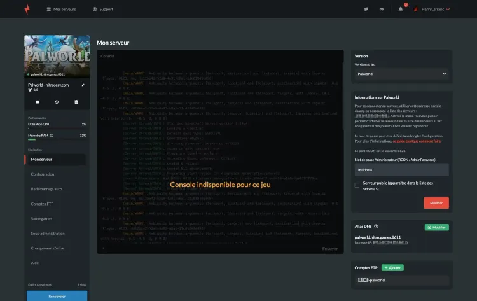Click the Utilisation CPU progress bar
The image size is (477, 301).
pyautogui.click(x=57, y=129)
